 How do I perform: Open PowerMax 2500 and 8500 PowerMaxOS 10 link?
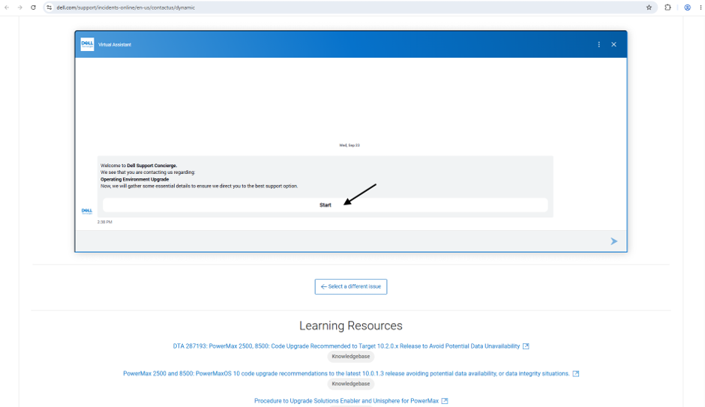click(346, 374)
